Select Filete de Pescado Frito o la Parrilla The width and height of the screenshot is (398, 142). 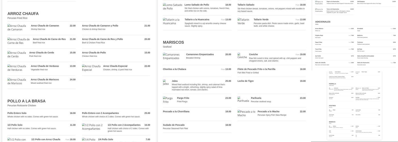pos(256,69)
